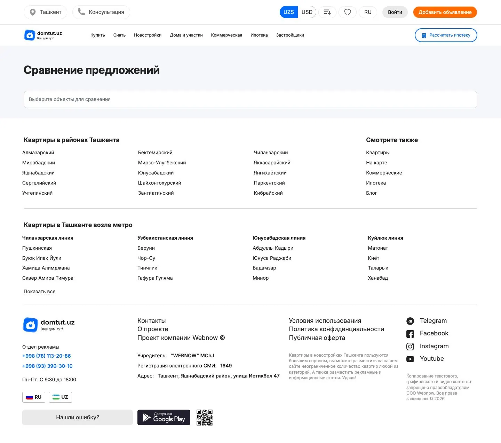Open the Дома и участки menu item
This screenshot has height=443, width=501.
pos(186,35)
